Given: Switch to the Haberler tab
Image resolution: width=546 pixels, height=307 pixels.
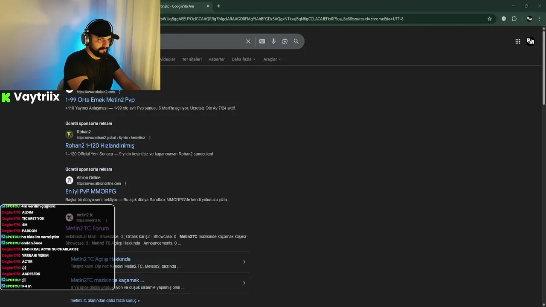Looking at the screenshot, I should click(x=216, y=59).
